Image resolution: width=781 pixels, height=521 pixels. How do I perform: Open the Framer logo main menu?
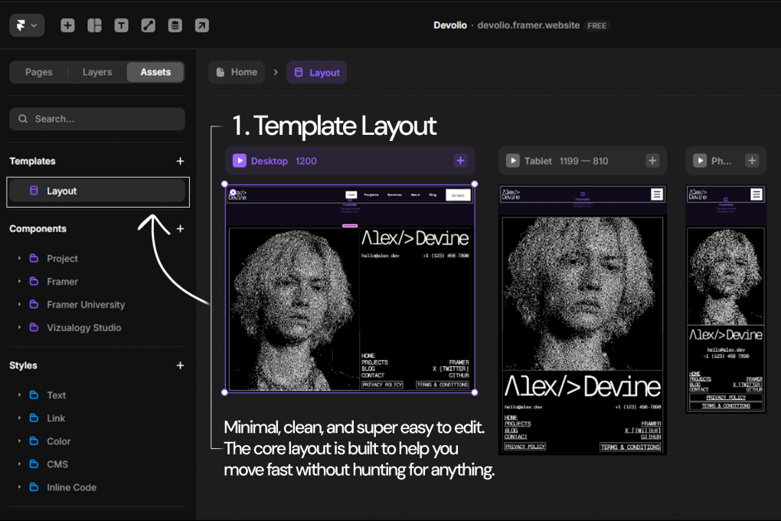point(26,25)
